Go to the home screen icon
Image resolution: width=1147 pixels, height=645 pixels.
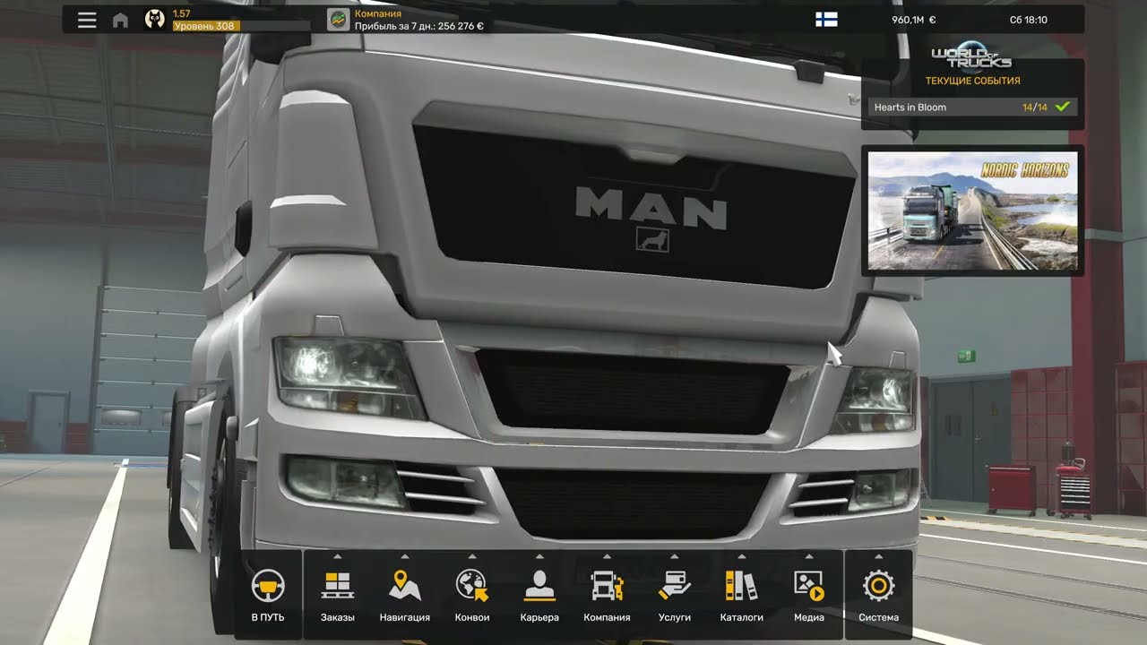[120, 20]
